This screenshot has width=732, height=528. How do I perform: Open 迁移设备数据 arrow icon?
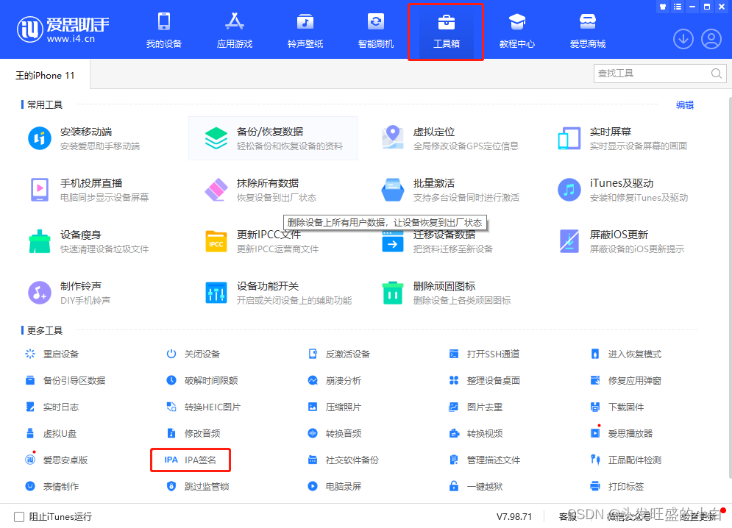click(393, 242)
